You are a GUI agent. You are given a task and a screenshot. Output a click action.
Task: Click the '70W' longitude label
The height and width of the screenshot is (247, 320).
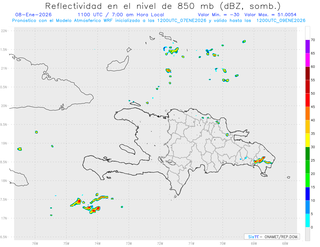pyautogui.click(x=223, y=243)
